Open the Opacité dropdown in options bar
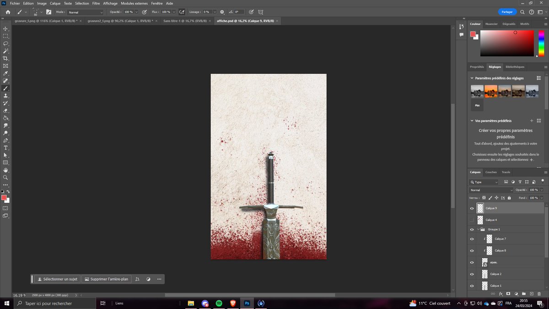Viewport: 549px width, 309px height. (136, 12)
